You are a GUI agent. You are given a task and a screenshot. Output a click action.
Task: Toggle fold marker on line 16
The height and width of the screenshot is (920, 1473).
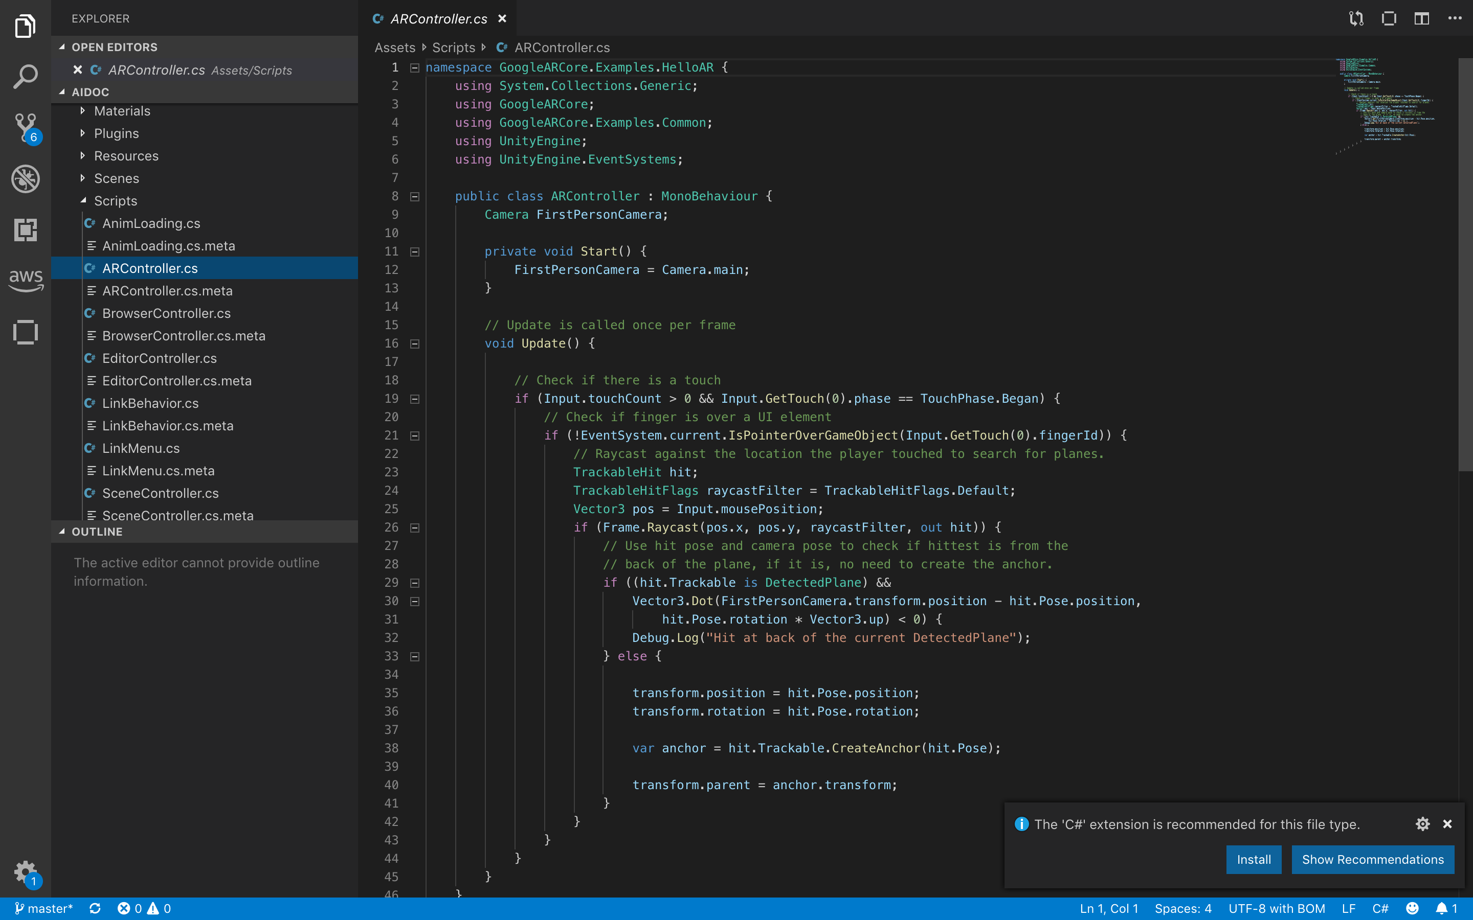coord(414,344)
